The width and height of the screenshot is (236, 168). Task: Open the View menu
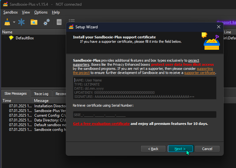pos(26,12)
